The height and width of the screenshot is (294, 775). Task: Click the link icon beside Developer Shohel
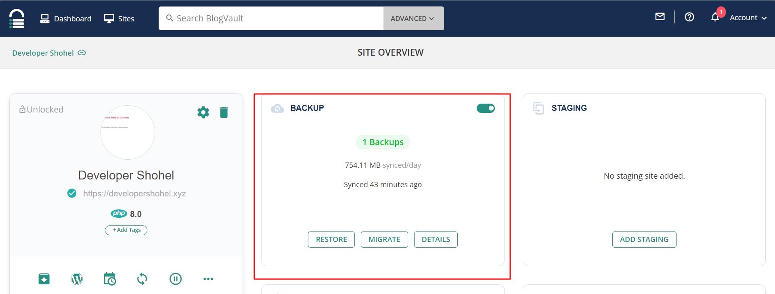[82, 53]
